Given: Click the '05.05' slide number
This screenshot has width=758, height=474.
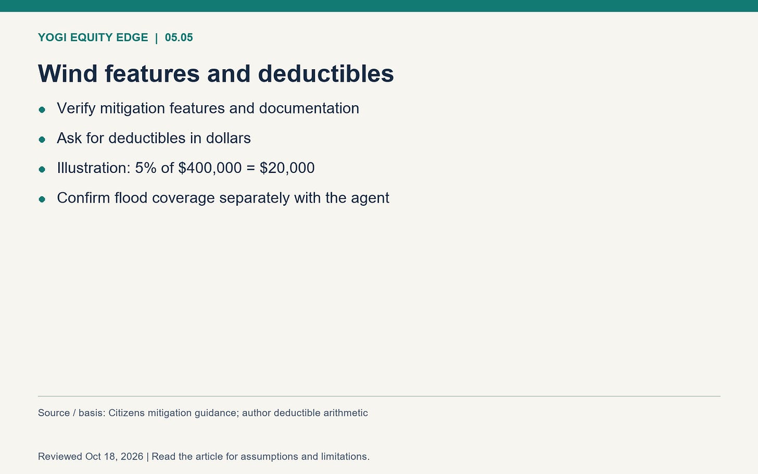Looking at the screenshot, I should click(x=179, y=38).
